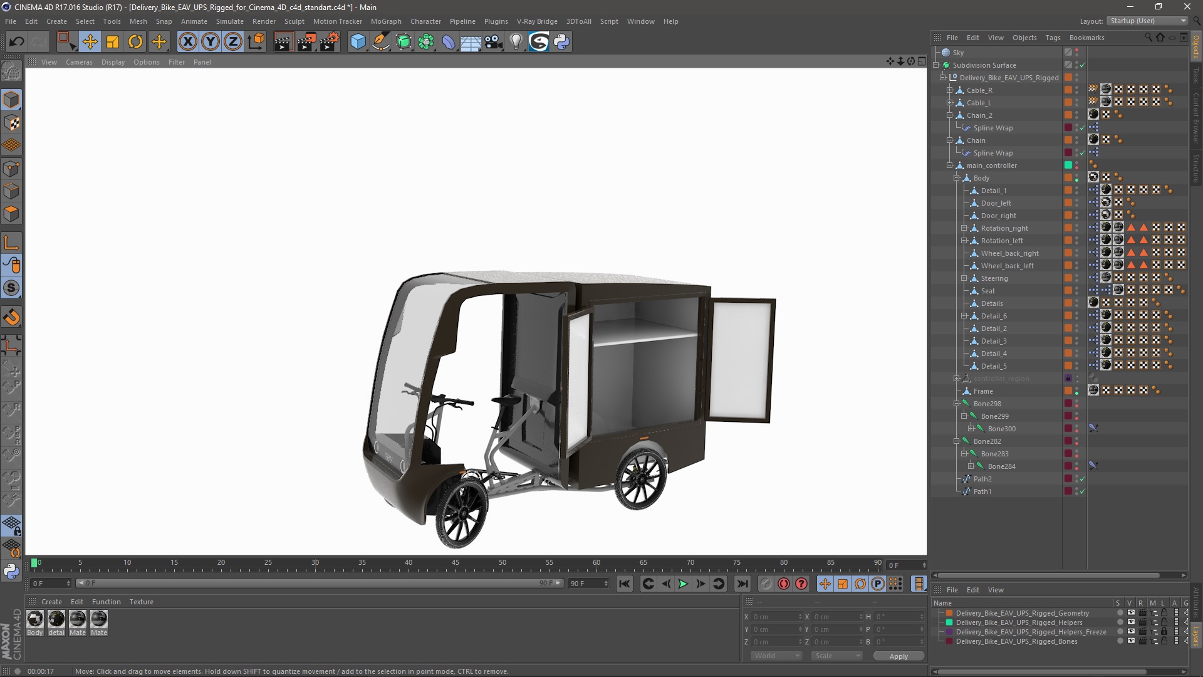
Task: Add a Cube primitive object
Action: [358, 42]
